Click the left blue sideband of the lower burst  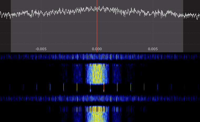pyautogui.click(x=78, y=114)
